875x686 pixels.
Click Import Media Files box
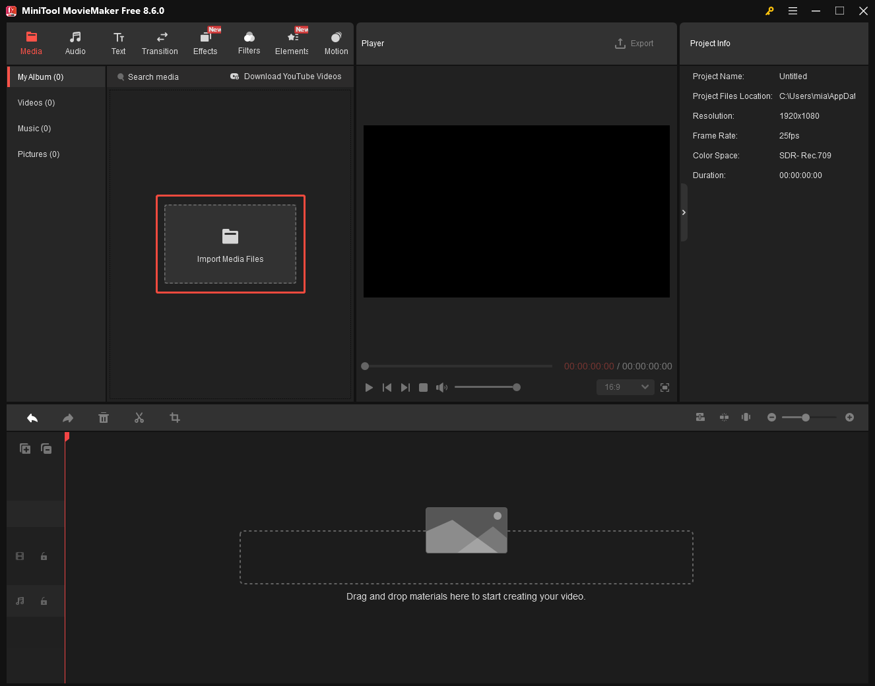click(230, 244)
